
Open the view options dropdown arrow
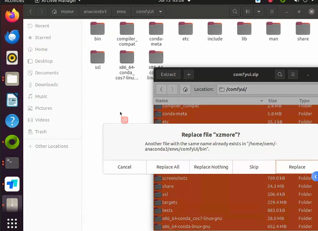pos(258,11)
